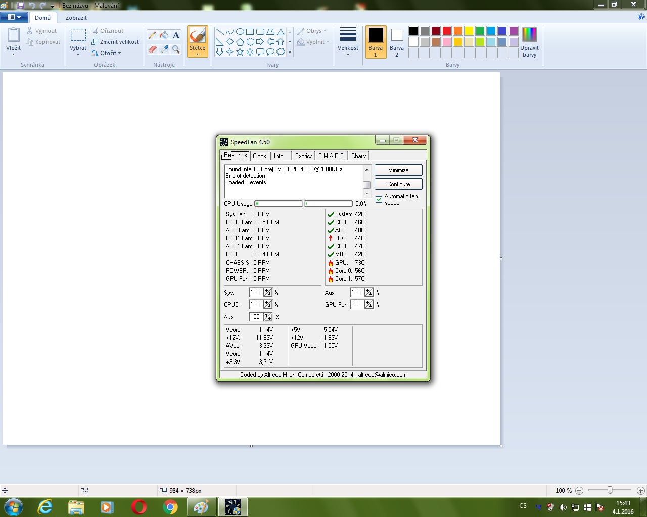Select the Eraser tool
647x517 pixels.
point(152,49)
